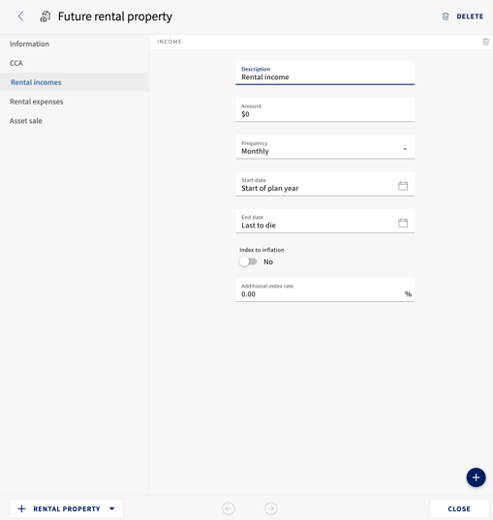Go to next using right arrow circle
493x520 pixels.
271,508
